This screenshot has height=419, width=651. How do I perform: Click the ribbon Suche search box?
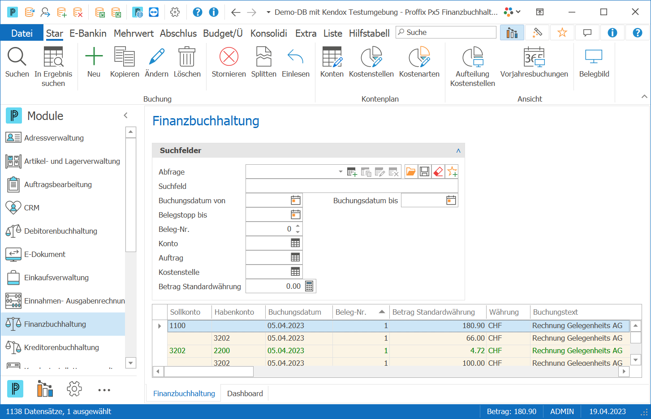pos(446,32)
